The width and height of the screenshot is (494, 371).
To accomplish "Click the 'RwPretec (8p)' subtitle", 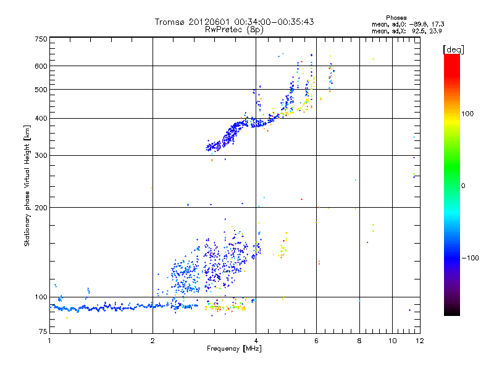I will point(234,30).
